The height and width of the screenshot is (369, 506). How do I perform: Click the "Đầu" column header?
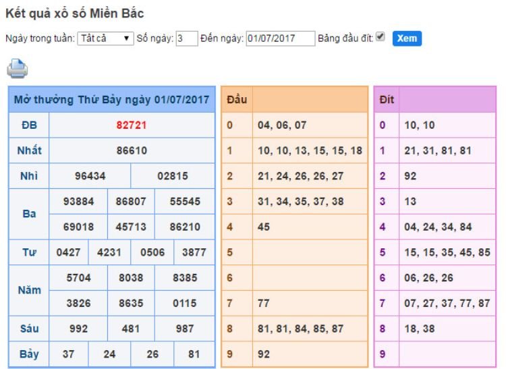(x=236, y=100)
